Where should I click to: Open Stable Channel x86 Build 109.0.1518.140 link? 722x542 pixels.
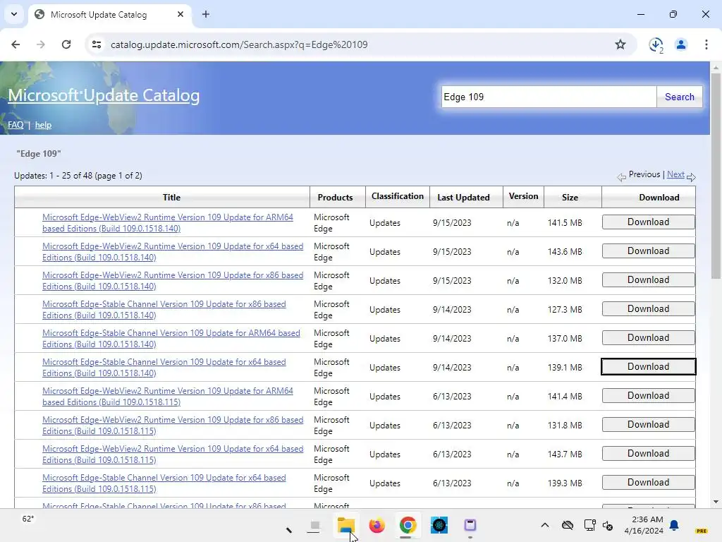coord(164,310)
